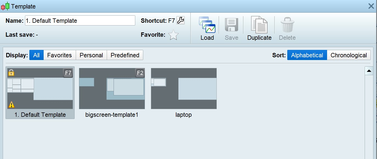Click the Save floppy disk icon
This screenshot has width=377, height=159.
(x=231, y=25)
